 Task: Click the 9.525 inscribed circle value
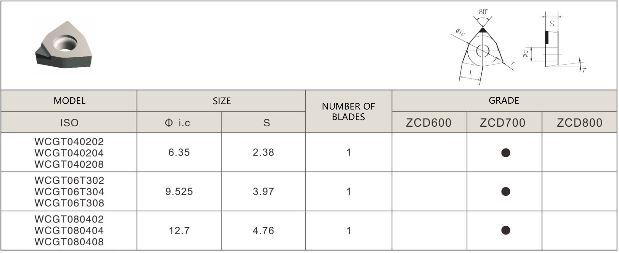tap(179, 192)
